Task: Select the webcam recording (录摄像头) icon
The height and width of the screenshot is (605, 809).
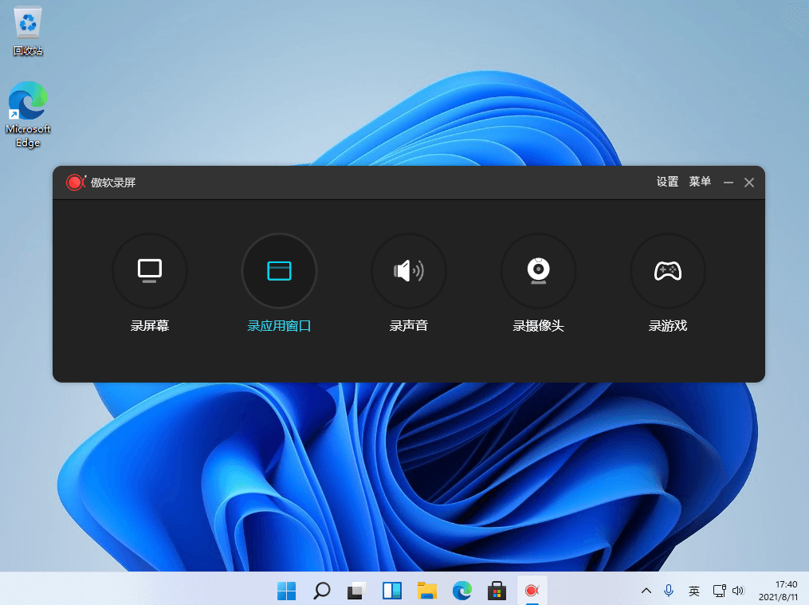Action: tap(538, 271)
